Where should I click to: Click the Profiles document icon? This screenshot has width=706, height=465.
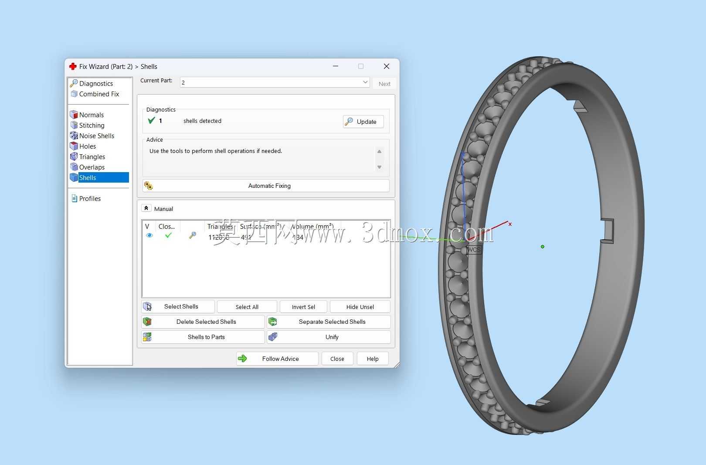[x=74, y=198]
